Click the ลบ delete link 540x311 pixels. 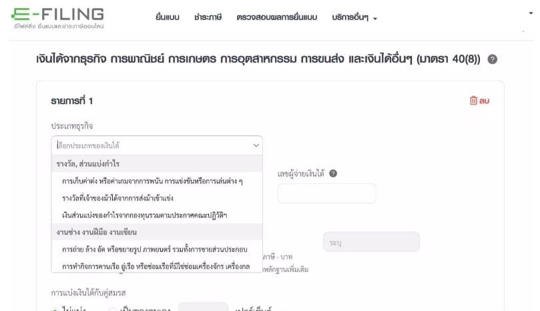484,101
